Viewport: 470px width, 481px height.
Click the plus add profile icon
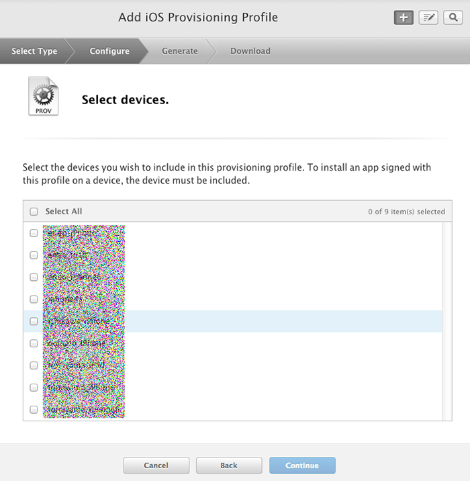[404, 18]
